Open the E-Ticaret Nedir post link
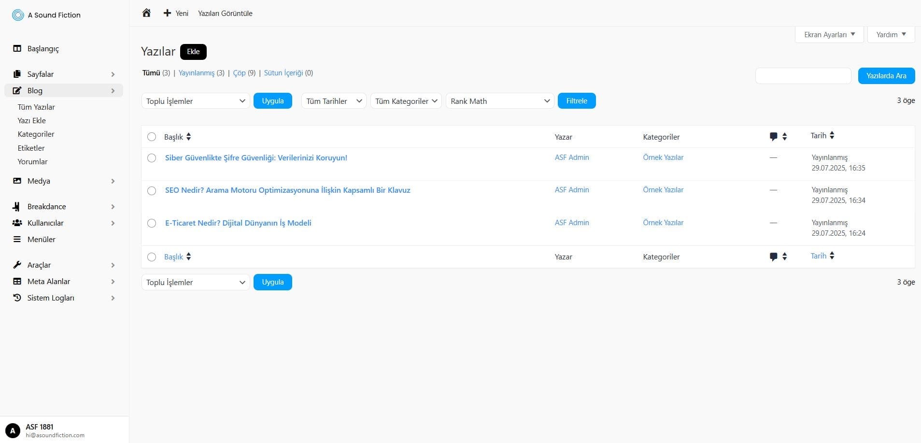This screenshot has width=921, height=443. 238,223
